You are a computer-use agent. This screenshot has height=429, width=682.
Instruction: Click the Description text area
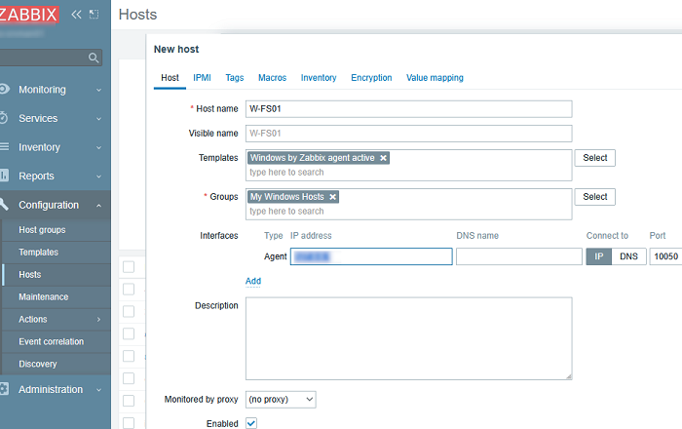click(409, 338)
